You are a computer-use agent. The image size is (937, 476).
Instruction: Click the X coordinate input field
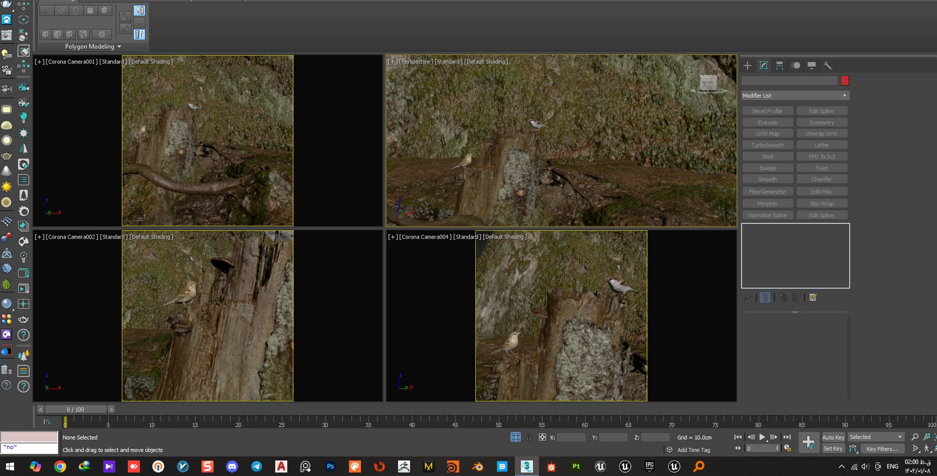click(x=571, y=437)
